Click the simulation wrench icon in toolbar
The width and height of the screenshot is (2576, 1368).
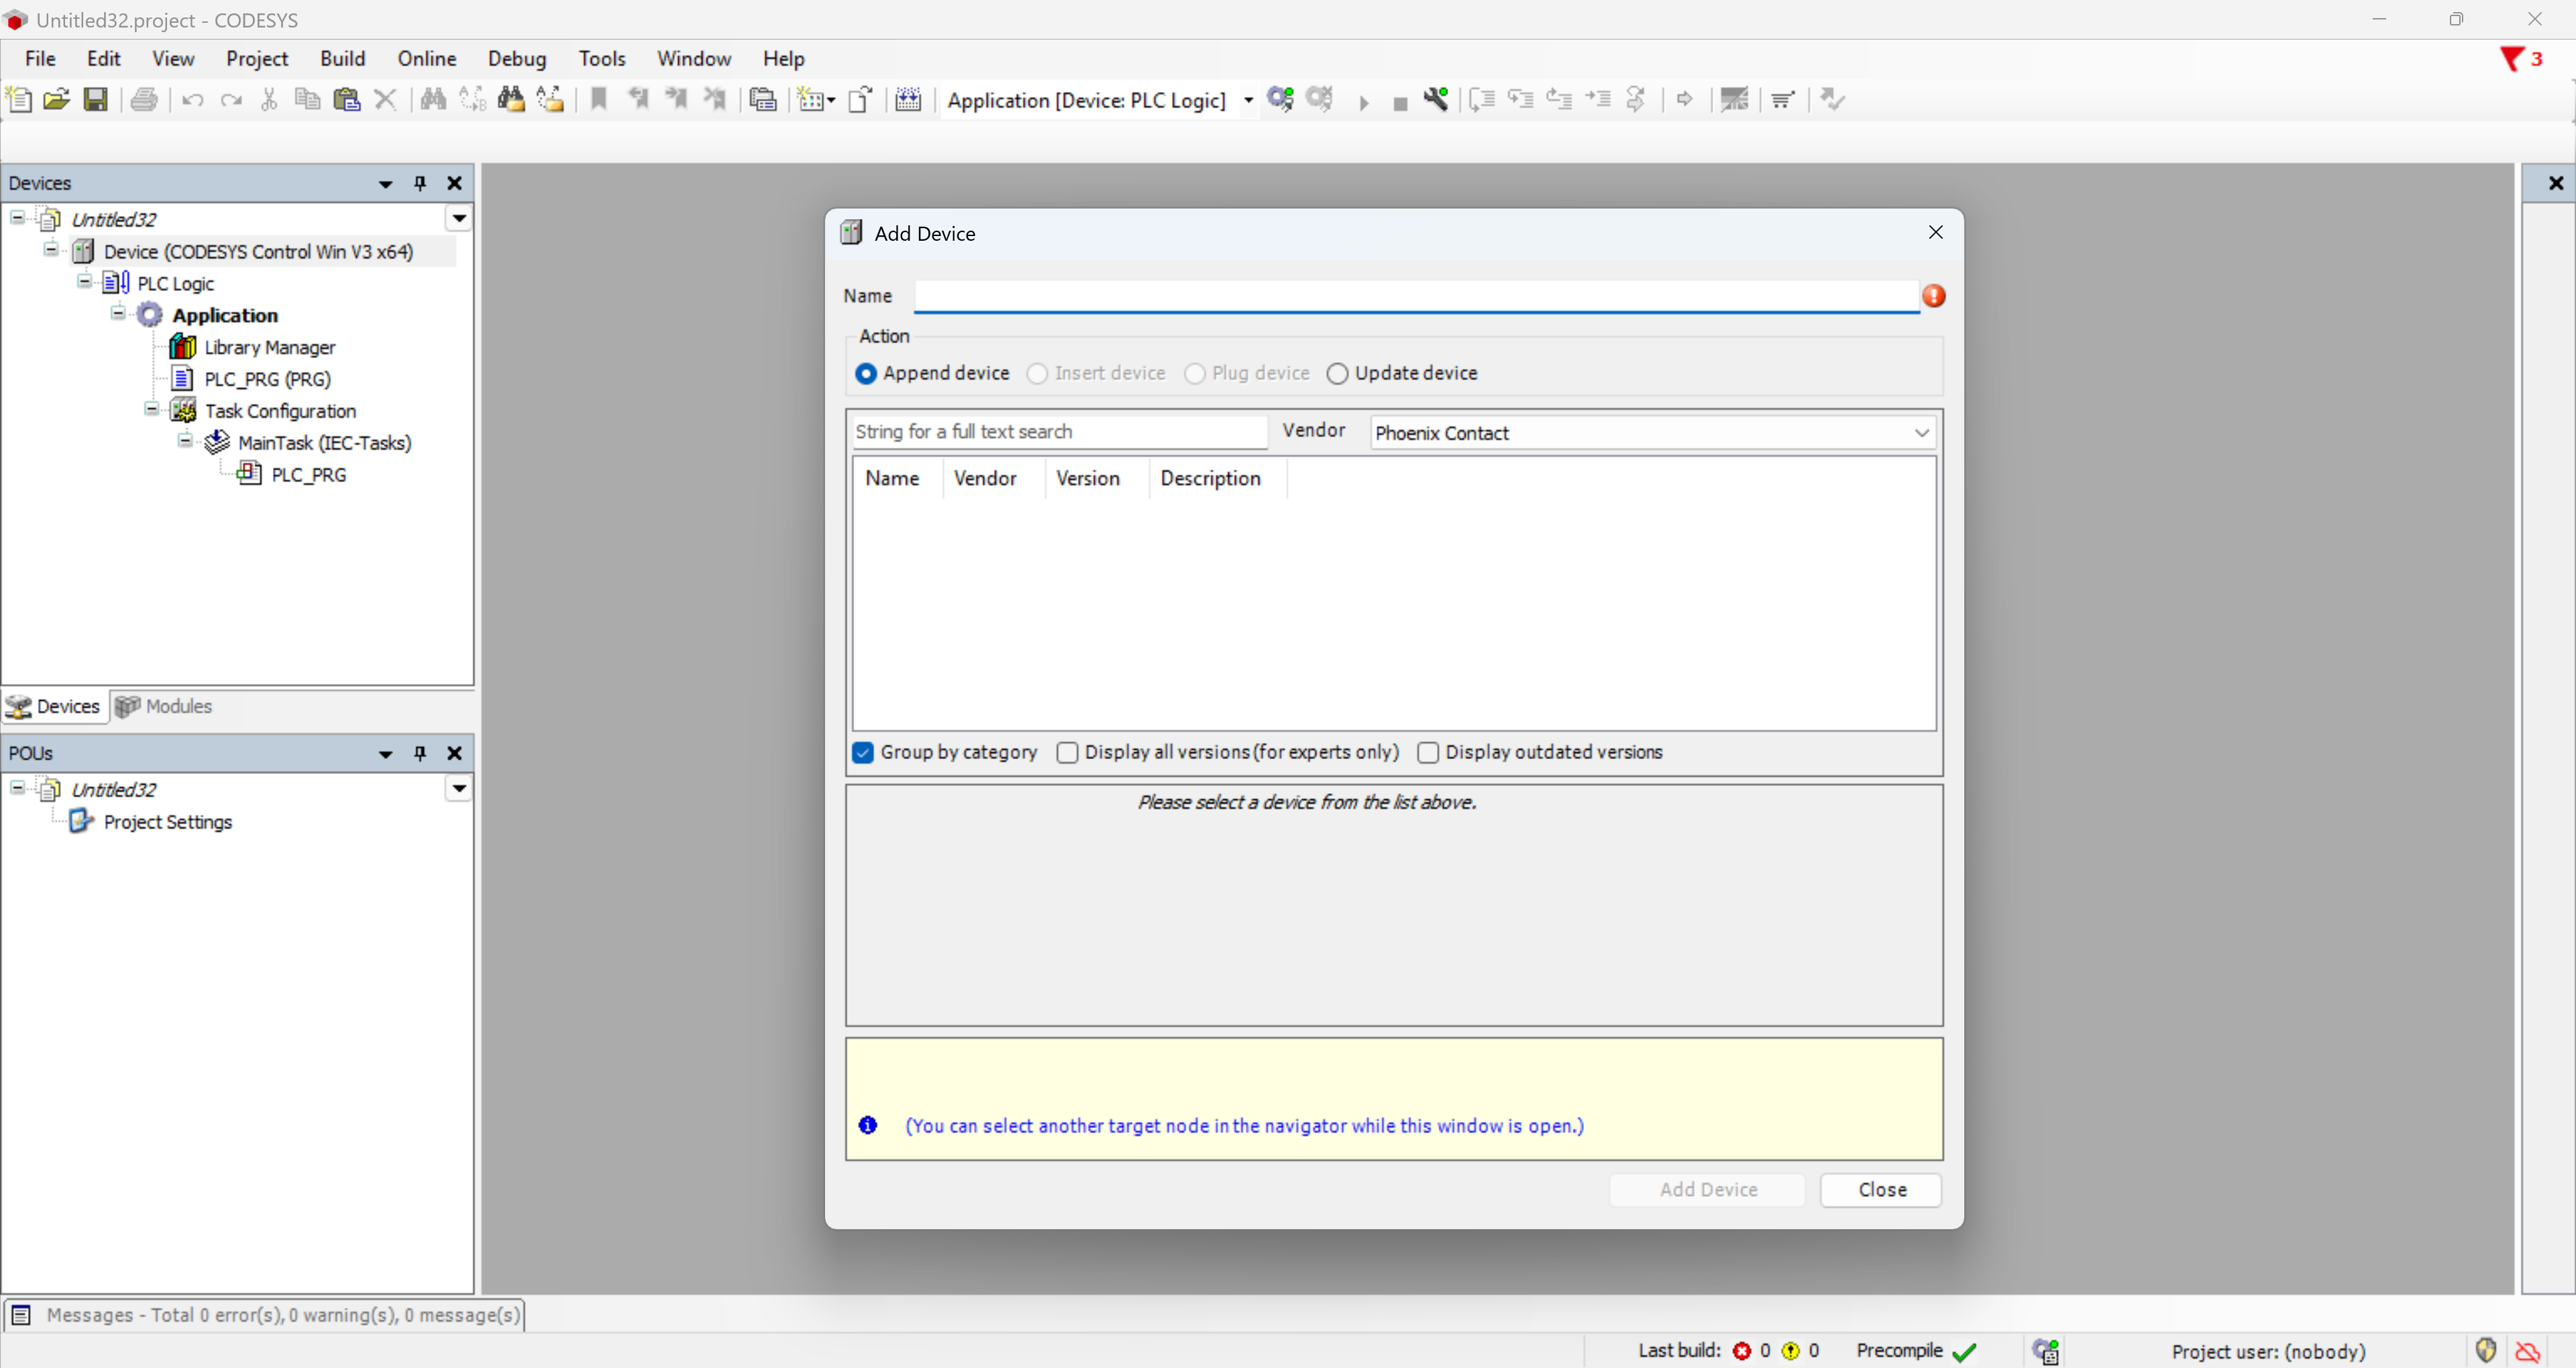click(x=1436, y=99)
